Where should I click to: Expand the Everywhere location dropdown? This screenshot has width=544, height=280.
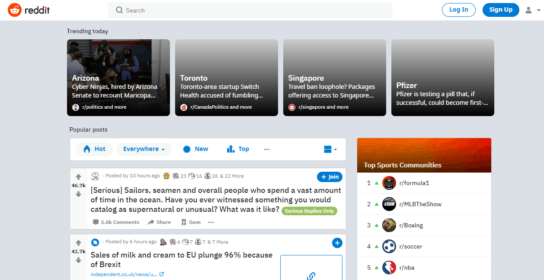tap(144, 149)
